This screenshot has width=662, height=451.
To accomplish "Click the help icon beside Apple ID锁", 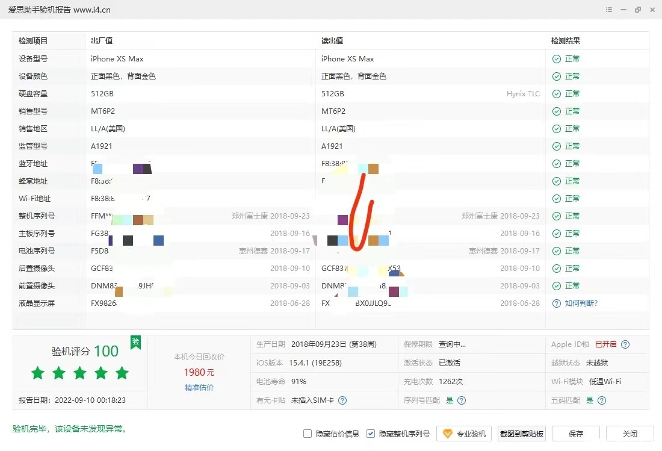I will pos(625,344).
